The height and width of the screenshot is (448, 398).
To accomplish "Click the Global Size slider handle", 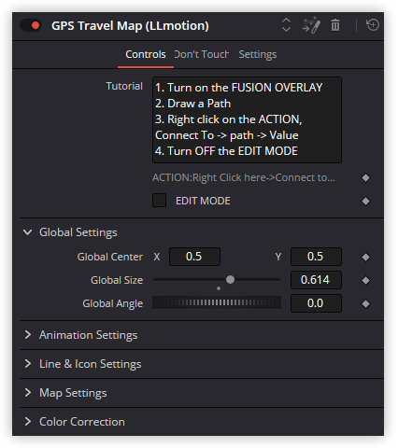I will coord(230,280).
